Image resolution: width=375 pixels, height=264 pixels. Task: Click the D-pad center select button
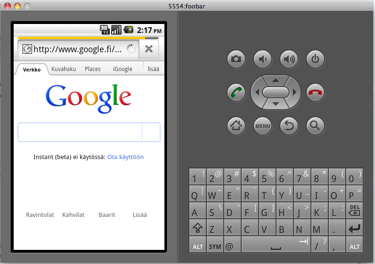276,92
